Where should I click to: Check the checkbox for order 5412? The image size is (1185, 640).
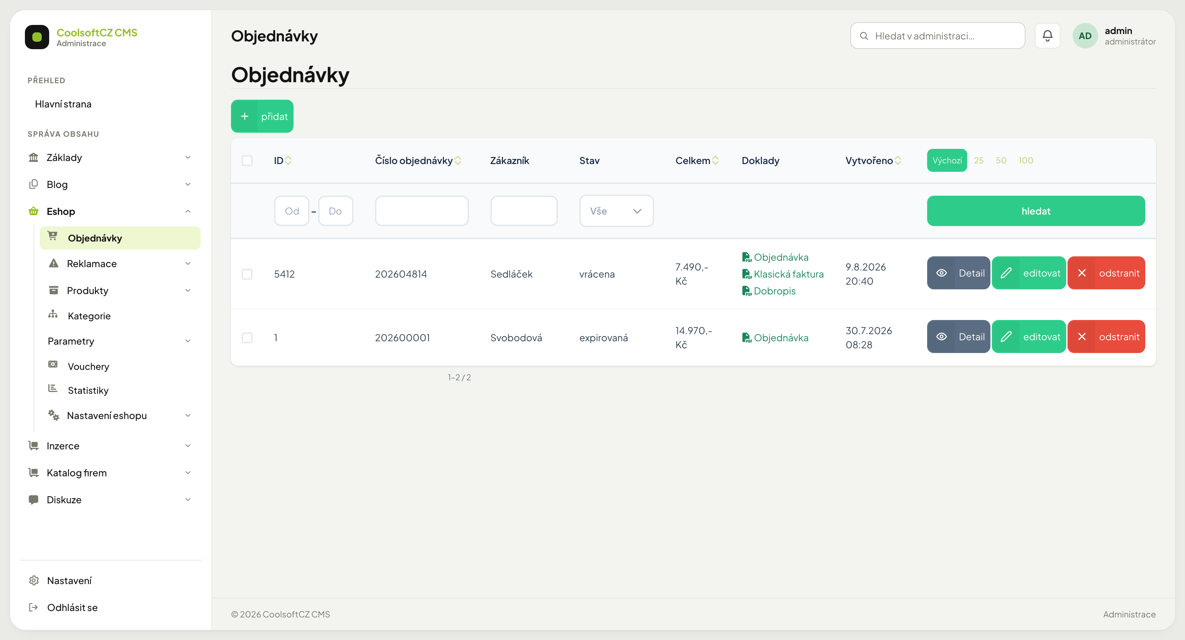pyautogui.click(x=247, y=274)
